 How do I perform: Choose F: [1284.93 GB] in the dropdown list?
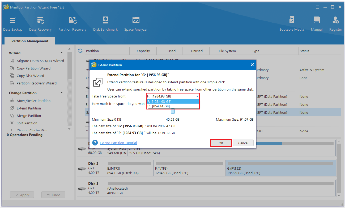pyautogui.click(x=173, y=101)
